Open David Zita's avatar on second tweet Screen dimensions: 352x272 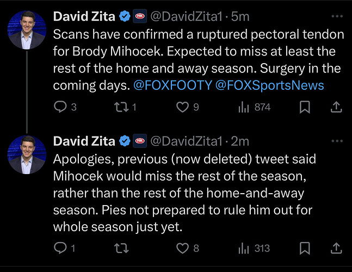pyautogui.click(x=27, y=154)
